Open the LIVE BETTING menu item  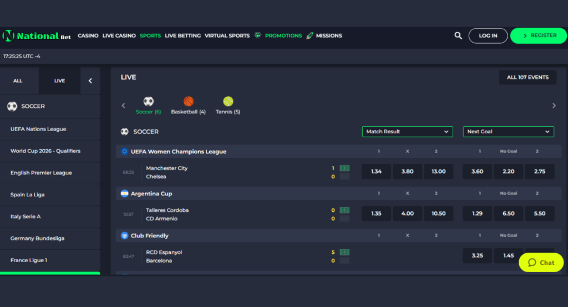pyautogui.click(x=182, y=35)
